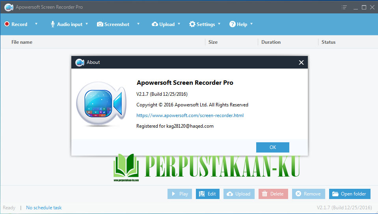Viewport: 378px width, 214px height.
Task: Open the Audio input menu label
Action: point(70,24)
